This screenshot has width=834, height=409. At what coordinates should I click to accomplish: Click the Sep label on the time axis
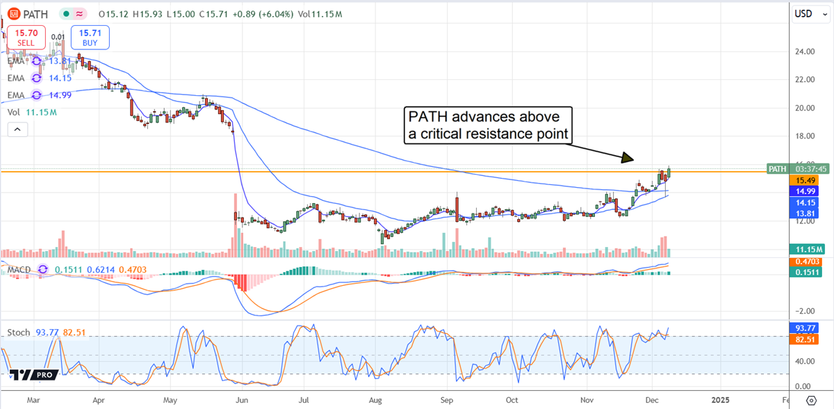tap(447, 400)
